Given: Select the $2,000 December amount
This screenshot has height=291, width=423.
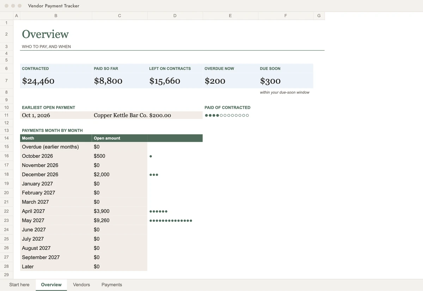Looking at the screenshot, I should (x=102, y=174).
